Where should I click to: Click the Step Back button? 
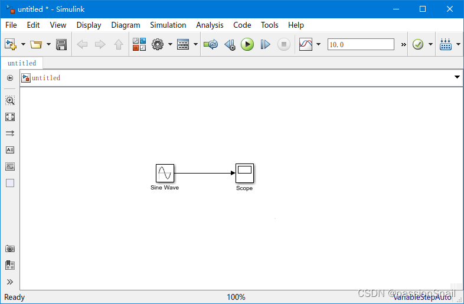tap(230, 44)
